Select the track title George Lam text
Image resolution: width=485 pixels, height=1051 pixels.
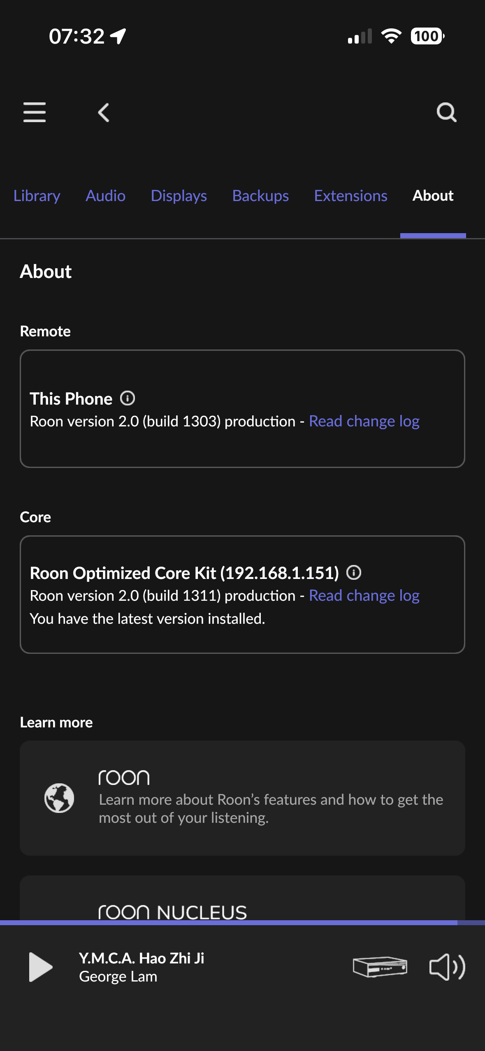point(119,977)
